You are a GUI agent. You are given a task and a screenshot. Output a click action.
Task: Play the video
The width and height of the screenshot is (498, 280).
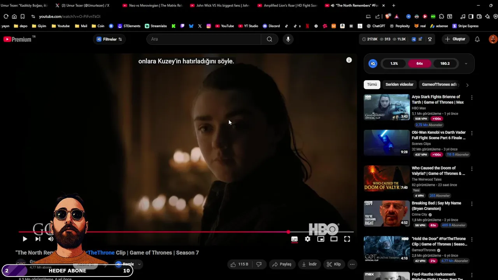click(x=25, y=239)
